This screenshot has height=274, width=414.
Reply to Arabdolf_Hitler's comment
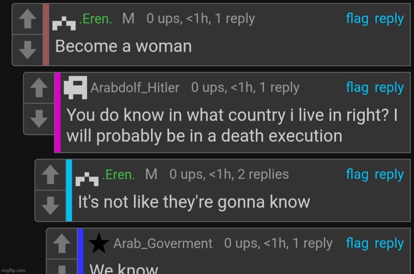tap(389, 88)
